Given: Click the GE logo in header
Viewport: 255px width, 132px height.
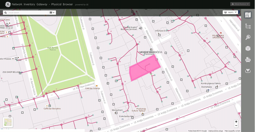Looking at the screenshot, I should [8, 4].
